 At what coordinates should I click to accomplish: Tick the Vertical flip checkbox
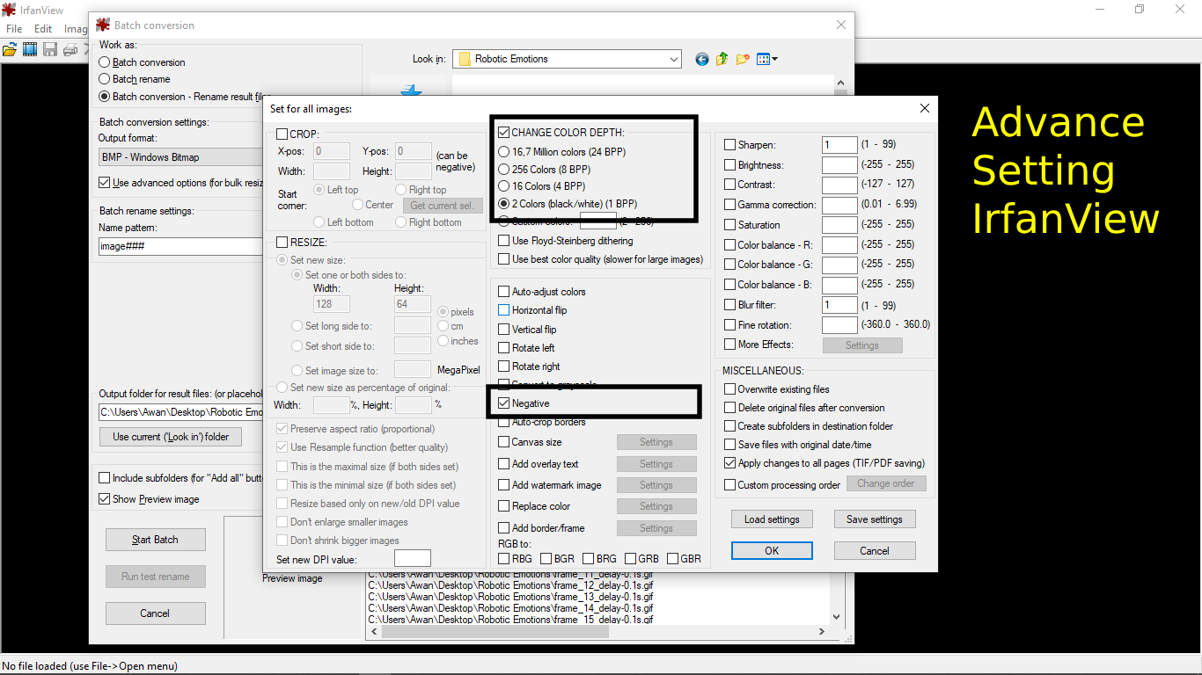click(x=503, y=330)
